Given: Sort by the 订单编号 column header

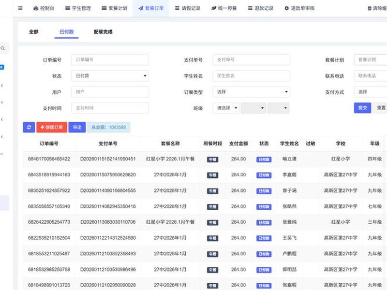Looking at the screenshot, I should [x=49, y=144].
